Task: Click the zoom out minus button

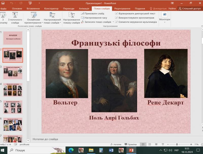Action: pos(168,144)
